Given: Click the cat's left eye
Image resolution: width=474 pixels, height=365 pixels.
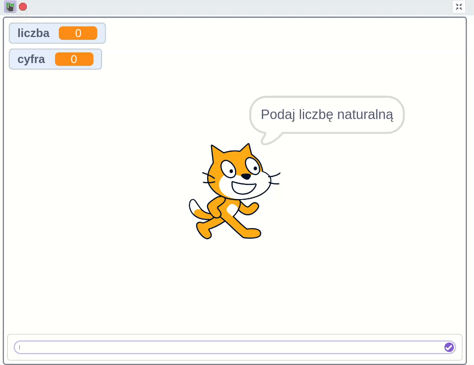Looking at the screenshot, I should coord(228,168).
